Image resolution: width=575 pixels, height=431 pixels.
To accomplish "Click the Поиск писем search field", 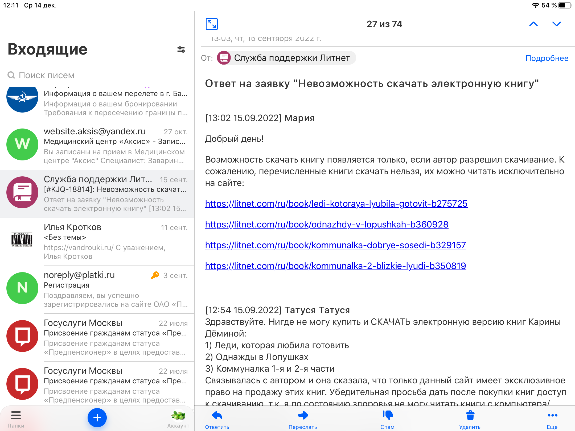I will [96, 75].
